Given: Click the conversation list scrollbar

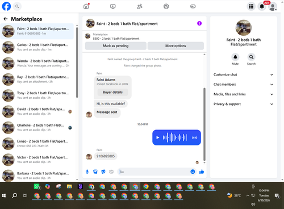Looking at the screenshot, I should click(77, 62).
